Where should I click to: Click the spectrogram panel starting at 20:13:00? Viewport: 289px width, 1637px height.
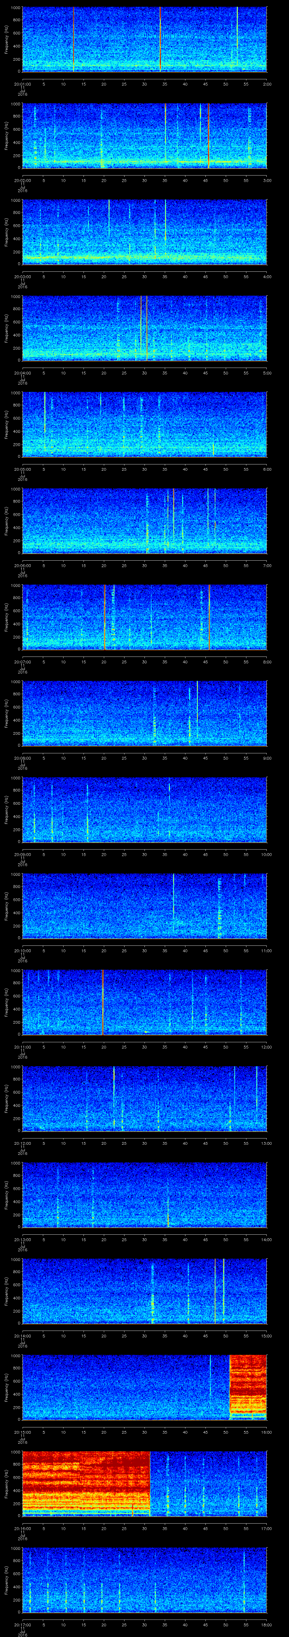pyautogui.click(x=145, y=1195)
